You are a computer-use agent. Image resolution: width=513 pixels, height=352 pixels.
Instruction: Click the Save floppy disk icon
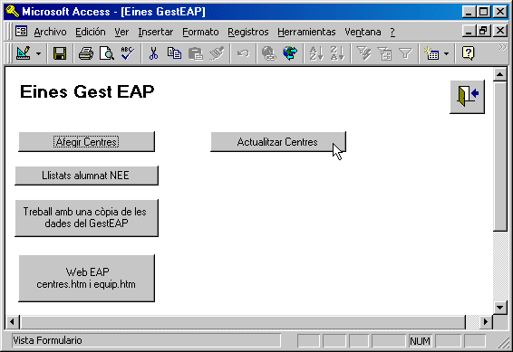(60, 53)
